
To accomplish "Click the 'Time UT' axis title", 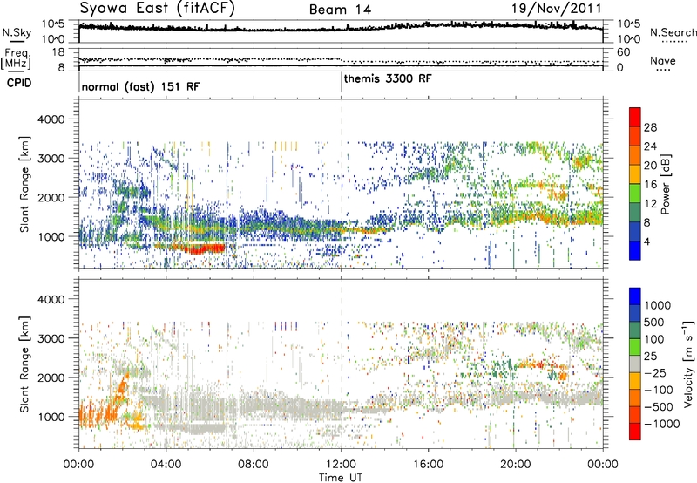I will pos(341,478).
